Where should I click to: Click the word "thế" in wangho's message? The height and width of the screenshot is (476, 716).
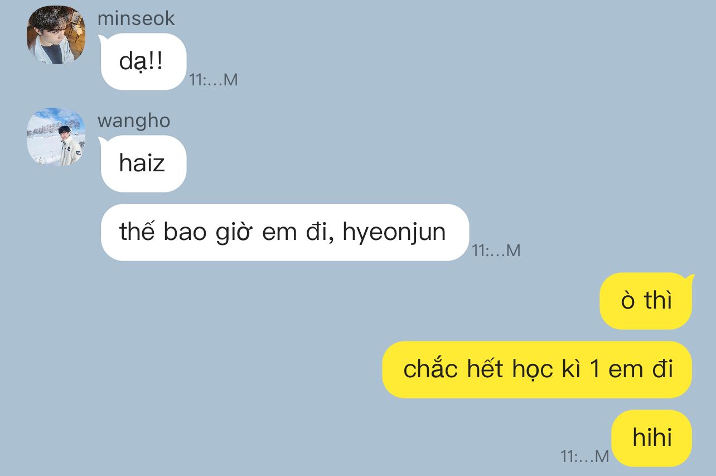click(x=137, y=231)
